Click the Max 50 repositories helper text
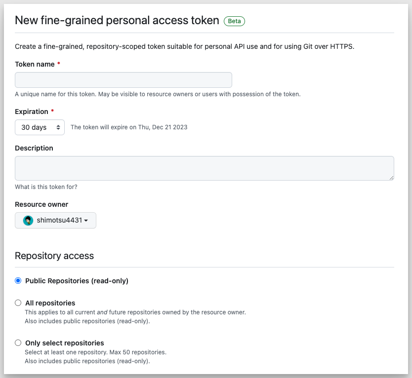This screenshot has height=378, width=412. click(96, 352)
